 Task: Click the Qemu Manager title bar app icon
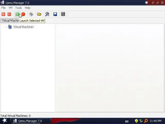2,3
